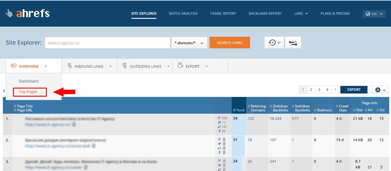Viewport: 391px width, 171px height.
Task: Click the Overview layers icon
Action: pos(14,66)
